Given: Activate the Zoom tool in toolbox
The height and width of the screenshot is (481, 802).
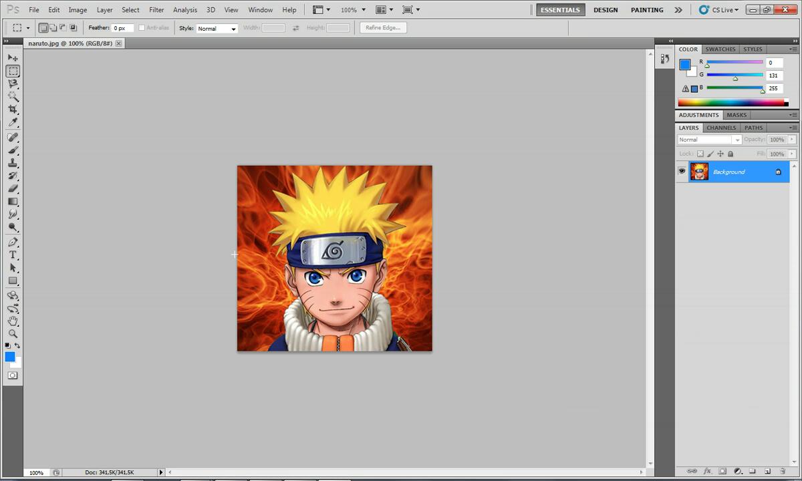Looking at the screenshot, I should click(x=13, y=333).
